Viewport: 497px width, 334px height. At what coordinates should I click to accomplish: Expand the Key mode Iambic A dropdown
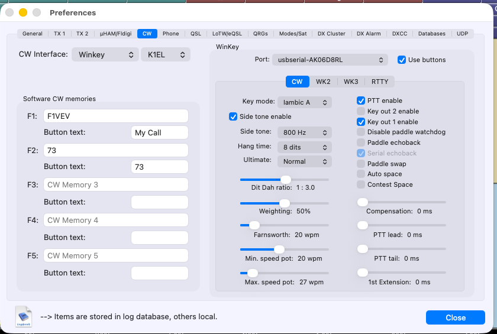click(x=304, y=102)
